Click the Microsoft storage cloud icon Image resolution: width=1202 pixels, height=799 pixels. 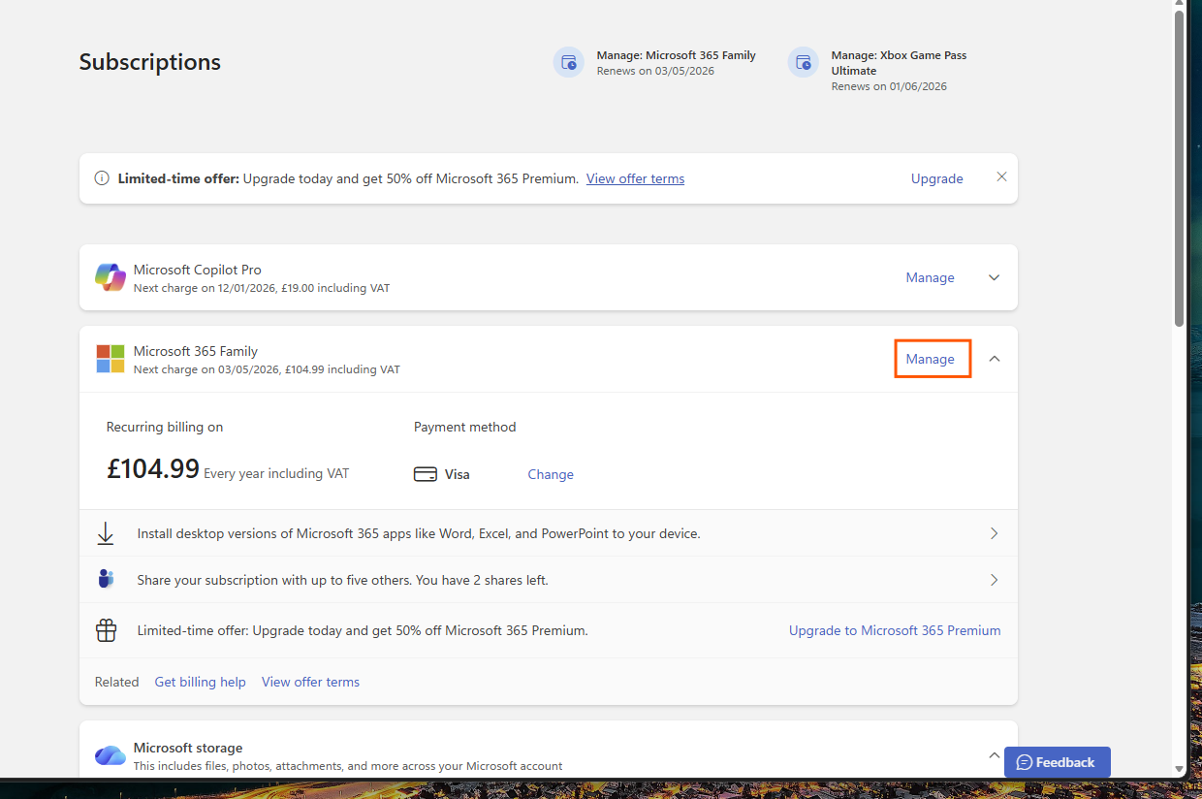111,755
